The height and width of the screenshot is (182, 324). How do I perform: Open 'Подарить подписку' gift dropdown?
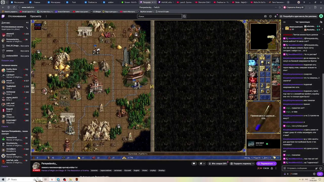pos(242,164)
